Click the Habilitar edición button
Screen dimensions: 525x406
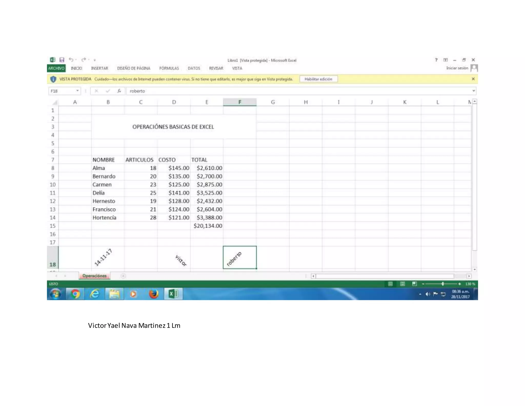tap(318, 79)
